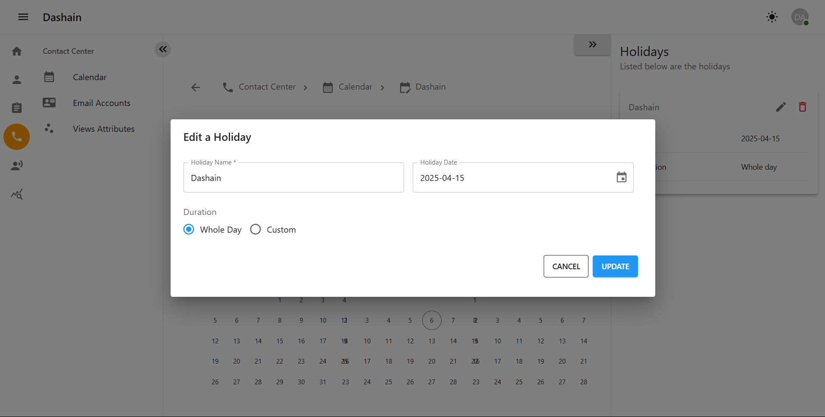Toggle the light/dark theme sun icon
The image size is (825, 417).
click(772, 17)
